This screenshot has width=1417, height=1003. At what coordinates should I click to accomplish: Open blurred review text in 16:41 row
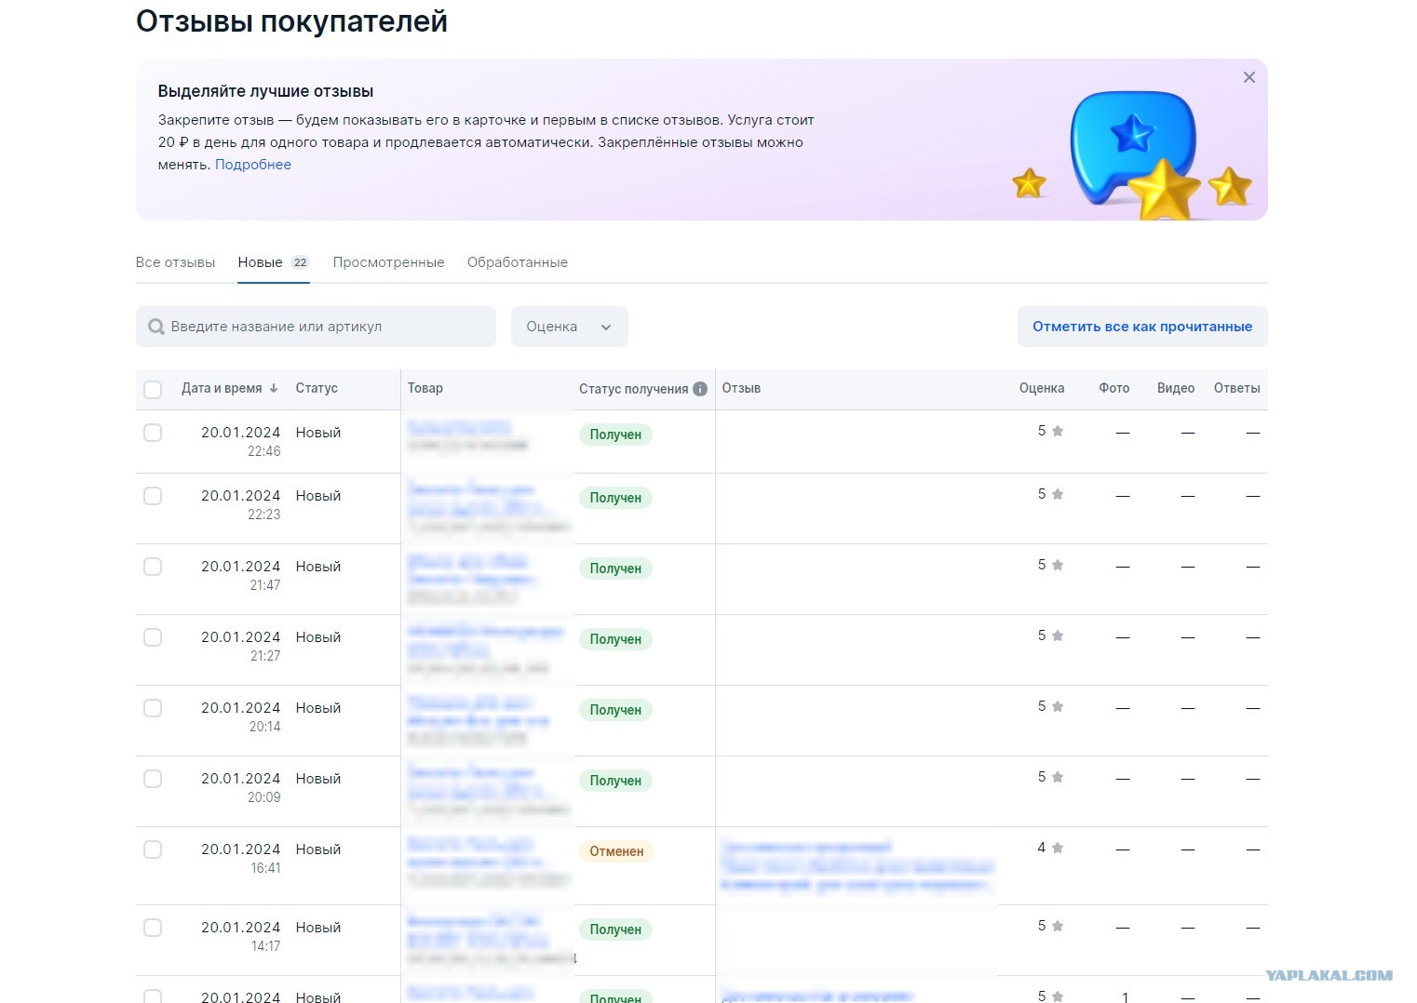[x=857, y=865]
